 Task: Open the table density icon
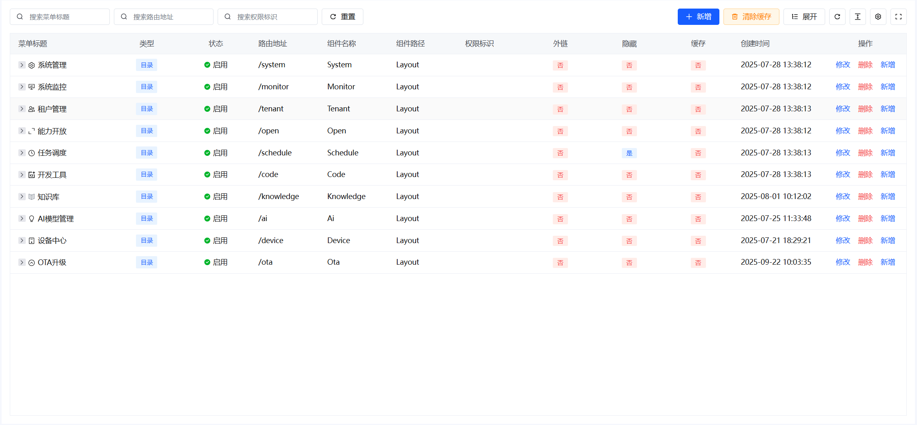(857, 17)
